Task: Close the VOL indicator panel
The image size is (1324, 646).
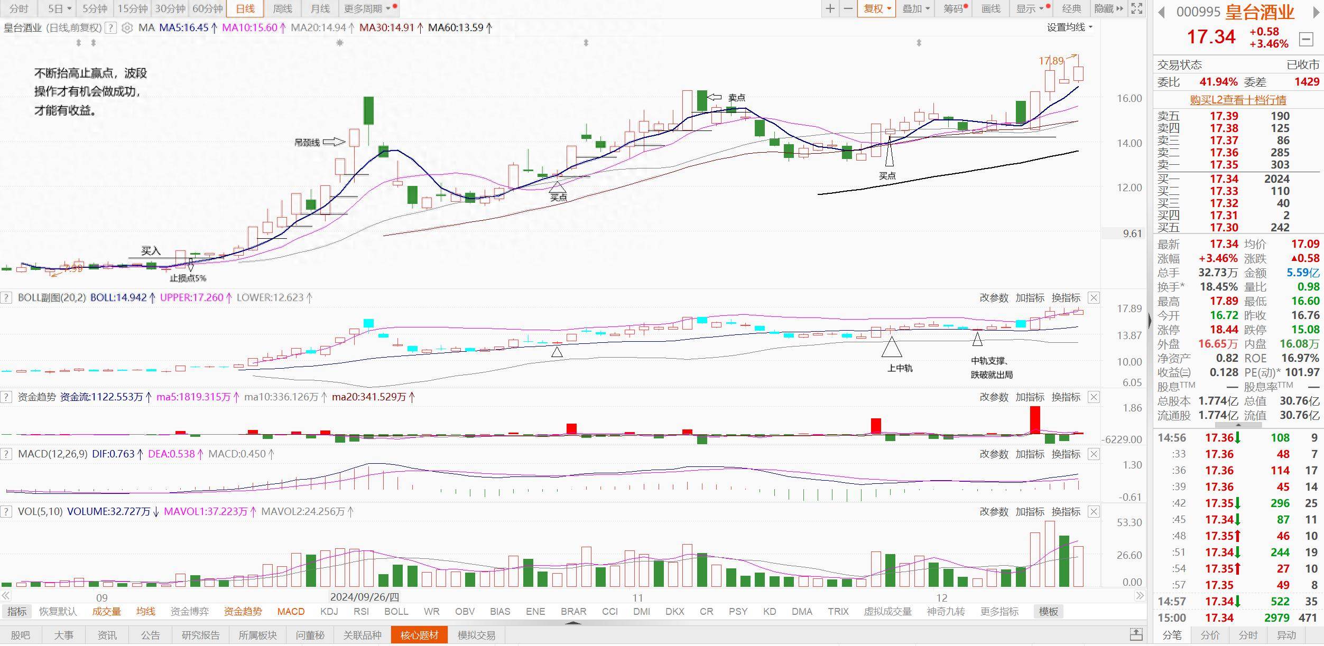Action: click(x=1094, y=512)
